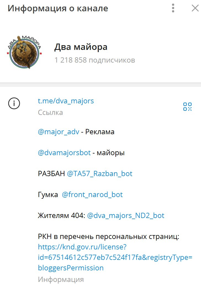Open the knd.gov.ru license URL
This screenshot has width=201, height=288.
[x=115, y=257]
